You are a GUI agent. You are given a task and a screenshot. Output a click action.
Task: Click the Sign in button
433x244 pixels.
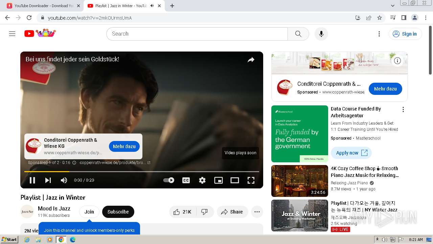(x=406, y=34)
